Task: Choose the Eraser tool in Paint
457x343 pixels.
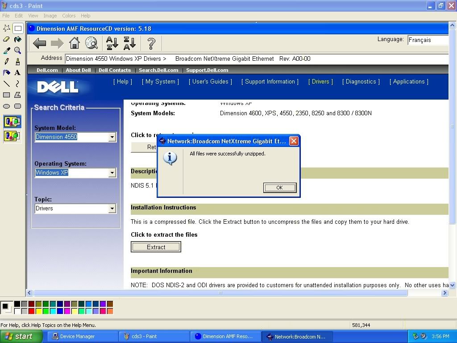Action: coord(6,39)
